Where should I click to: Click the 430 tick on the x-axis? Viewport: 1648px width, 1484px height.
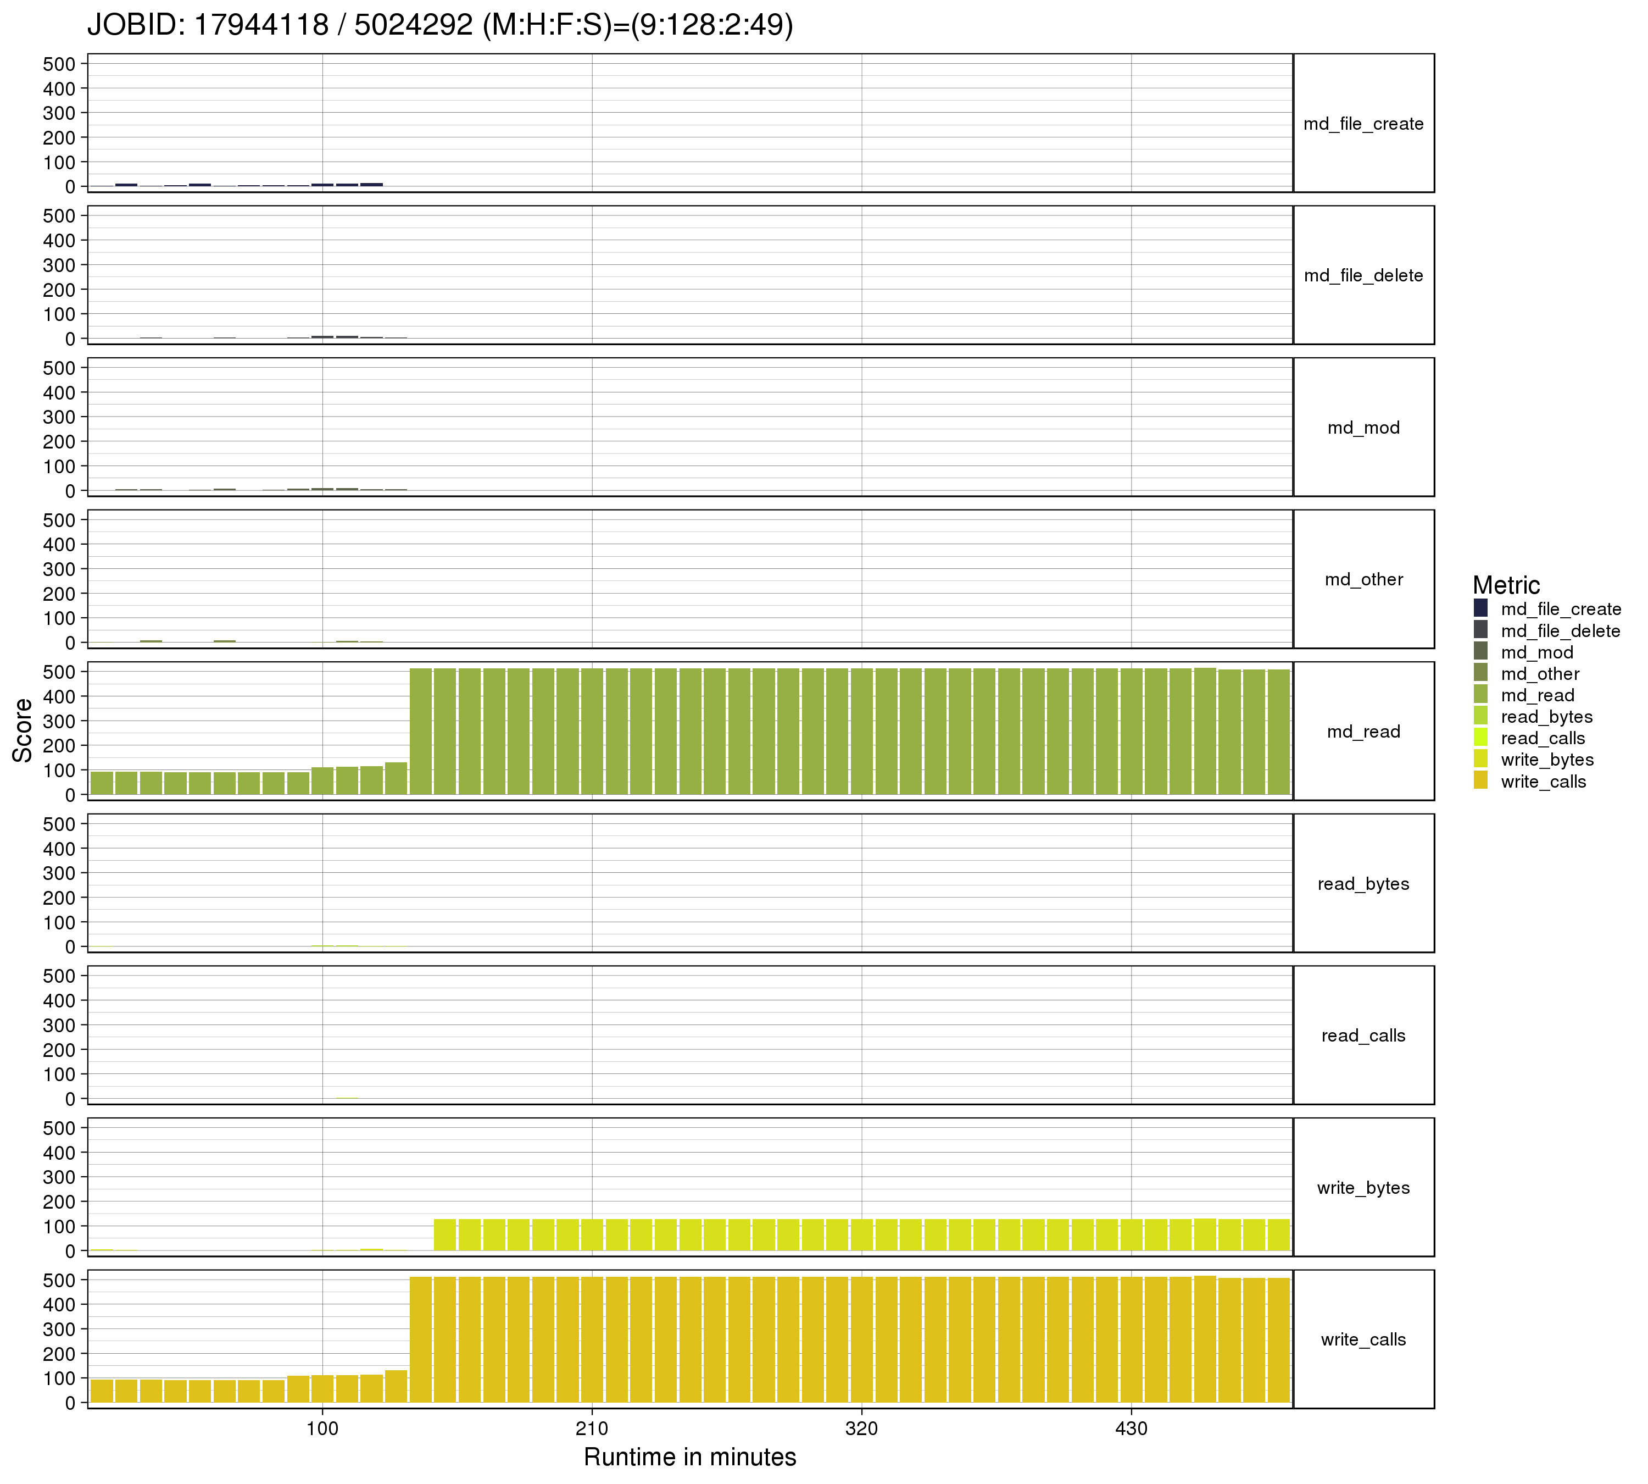tap(1131, 1428)
